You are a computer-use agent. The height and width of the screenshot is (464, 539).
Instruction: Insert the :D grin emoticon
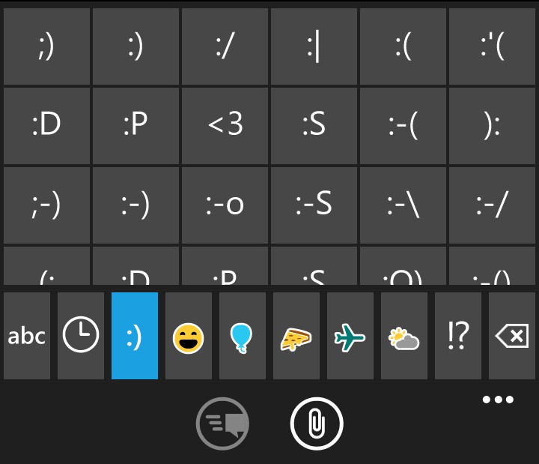[x=46, y=126]
